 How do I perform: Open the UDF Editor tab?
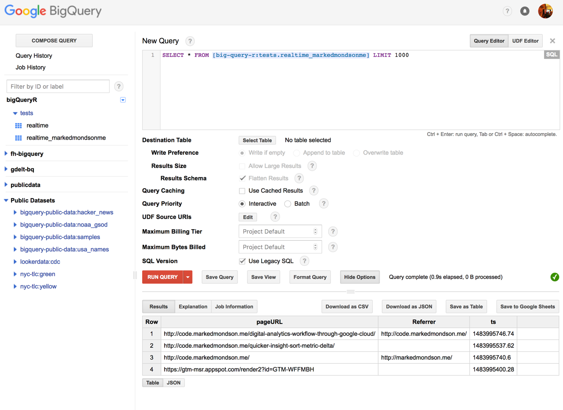click(x=525, y=41)
